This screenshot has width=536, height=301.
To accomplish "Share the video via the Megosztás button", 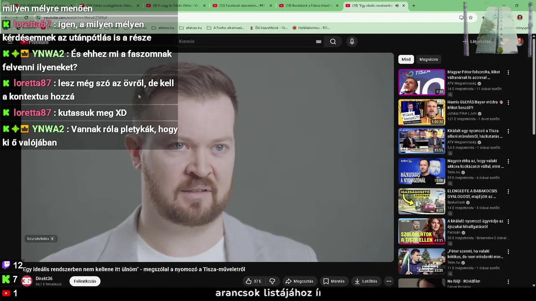I will 299,281.
